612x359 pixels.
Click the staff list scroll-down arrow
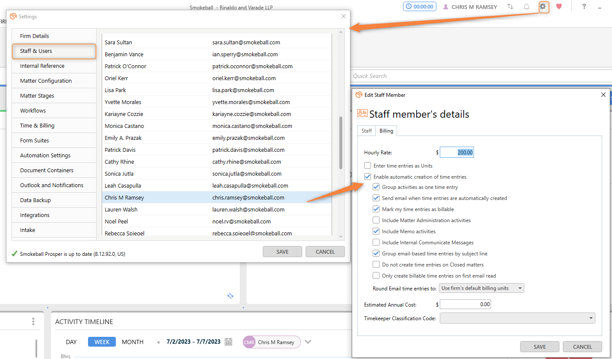pyautogui.click(x=341, y=236)
